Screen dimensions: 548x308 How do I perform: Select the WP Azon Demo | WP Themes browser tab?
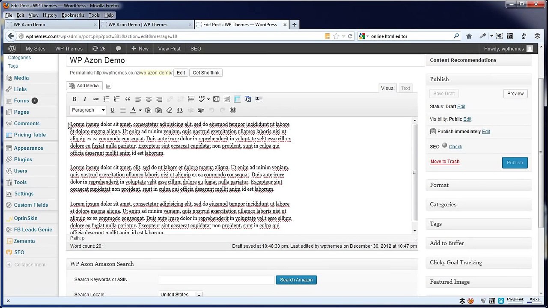(147, 24)
